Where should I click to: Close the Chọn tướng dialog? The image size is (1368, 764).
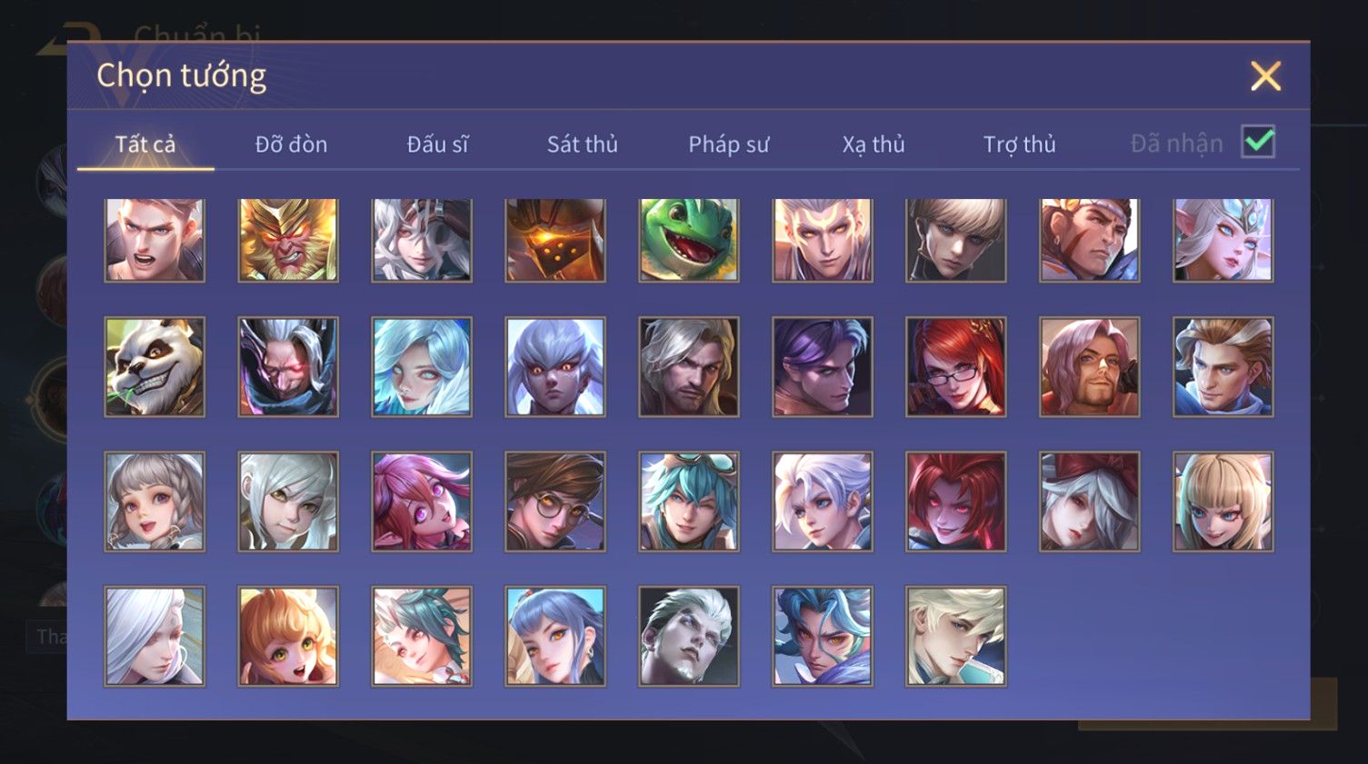[1265, 76]
